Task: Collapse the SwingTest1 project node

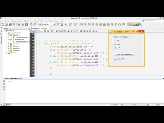Action: coord(4,31)
